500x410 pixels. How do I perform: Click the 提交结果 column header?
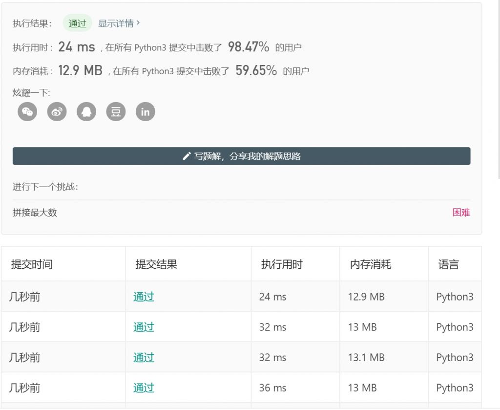coord(156,264)
